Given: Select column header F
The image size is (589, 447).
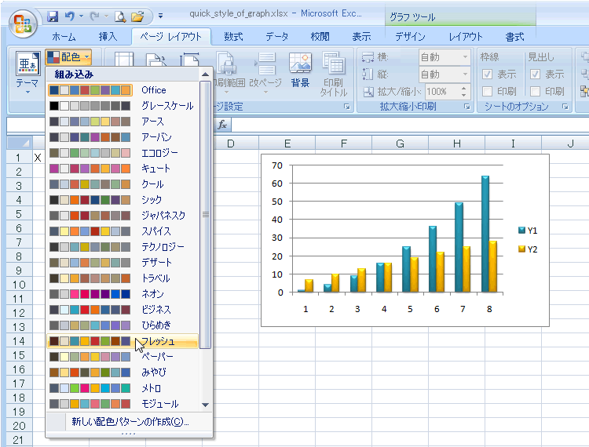Looking at the screenshot, I should tap(343, 144).
